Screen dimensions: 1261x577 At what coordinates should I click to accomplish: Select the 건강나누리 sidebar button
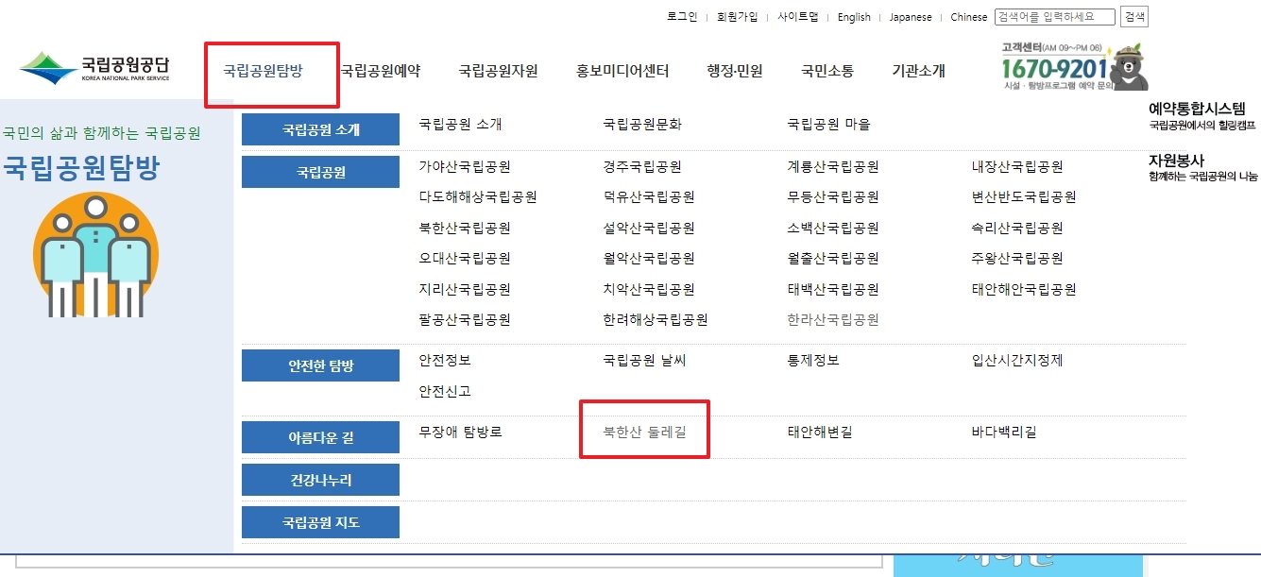click(320, 480)
